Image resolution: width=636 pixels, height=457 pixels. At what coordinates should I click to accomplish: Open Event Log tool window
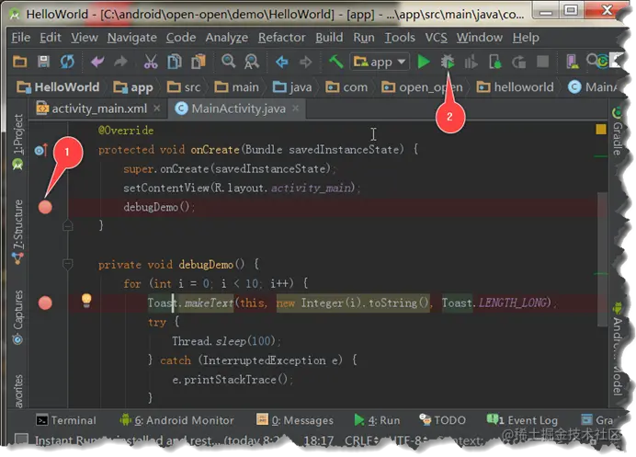point(522,420)
